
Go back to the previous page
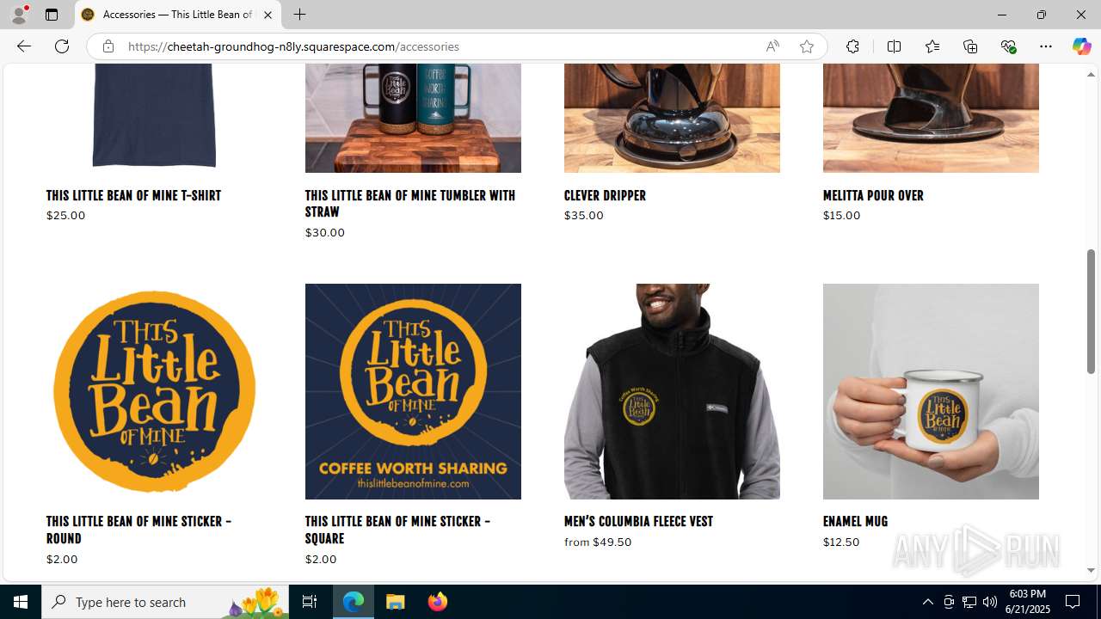tap(23, 46)
